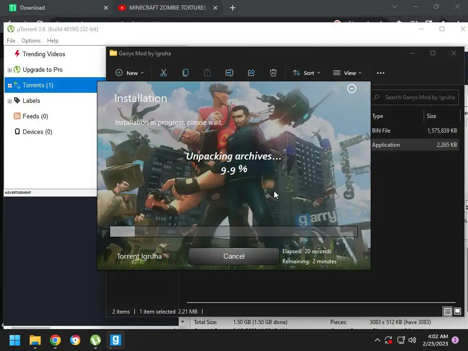The width and height of the screenshot is (468, 351).
Task: Click the Torrent Igruha link
Action: click(139, 256)
